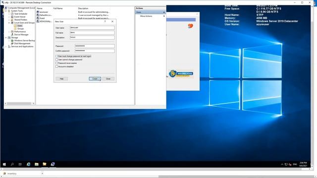Check 'User cannot change password' box

tap(57, 59)
